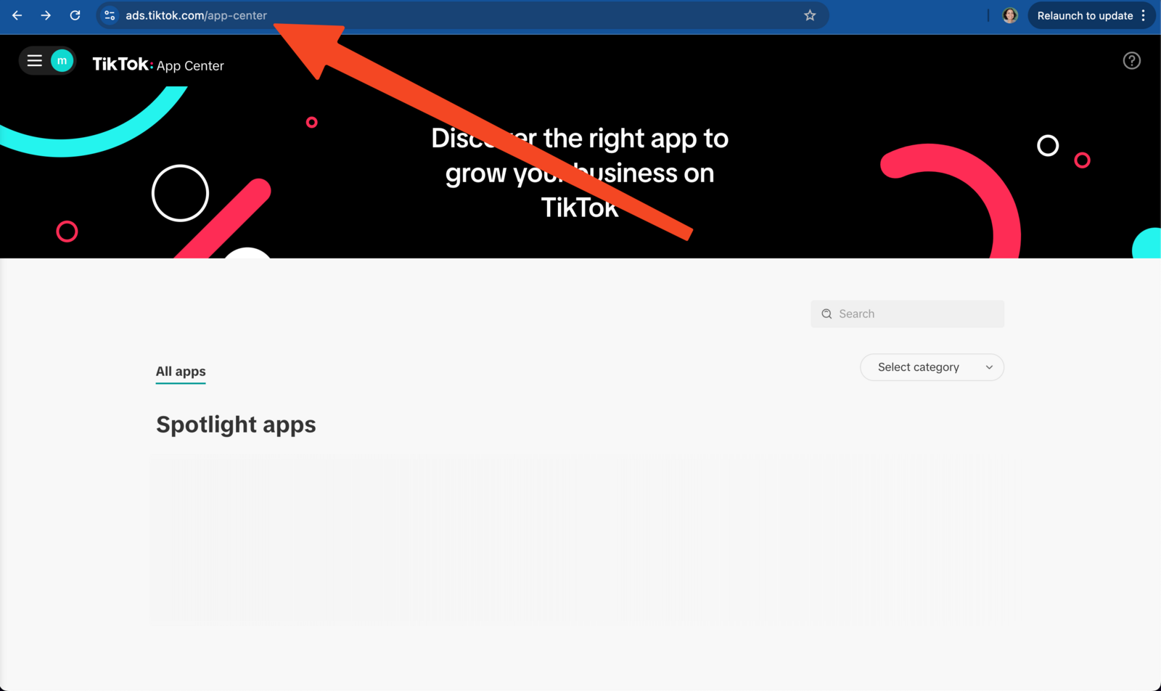Select the Spotlight apps heading area
This screenshot has width=1161, height=691.
[236, 425]
